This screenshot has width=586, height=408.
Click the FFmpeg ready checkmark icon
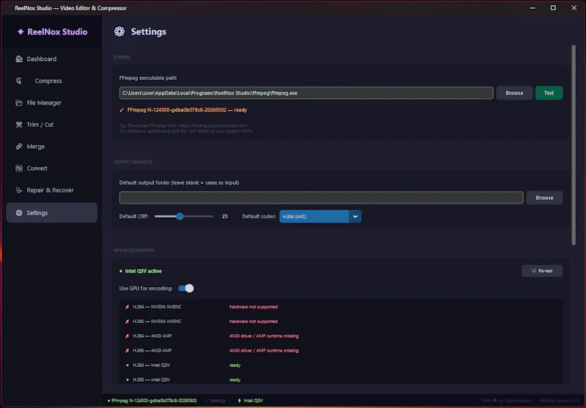pos(122,110)
